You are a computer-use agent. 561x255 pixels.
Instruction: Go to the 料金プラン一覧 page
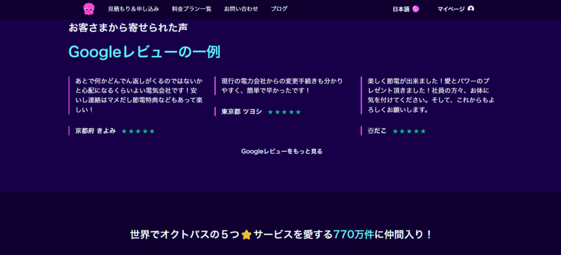pos(191,9)
